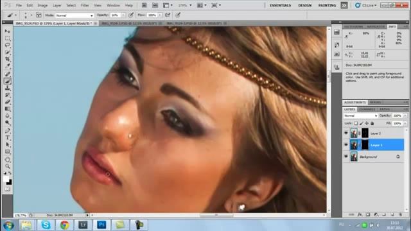The height and width of the screenshot is (231, 411).
Task: Click Add layer style fx icon
Action: (x=360, y=214)
